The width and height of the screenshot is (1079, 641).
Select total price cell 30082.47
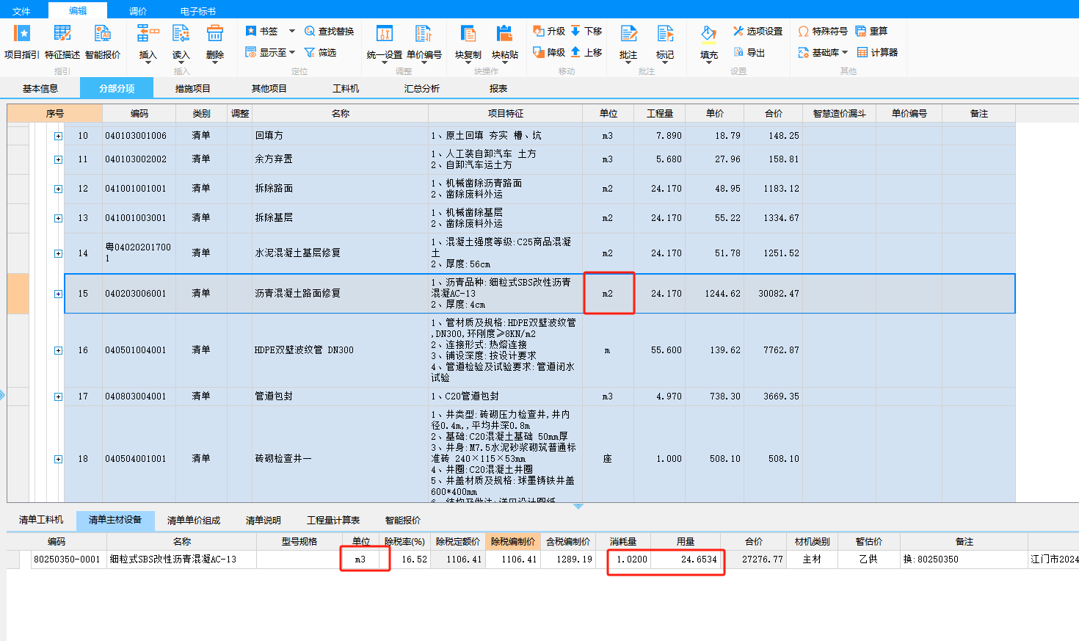point(774,294)
